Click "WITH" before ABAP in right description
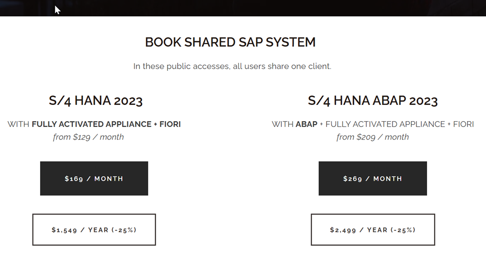Screen dimensions: 486x262 (283, 124)
